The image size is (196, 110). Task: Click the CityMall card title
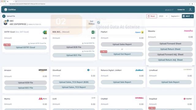[x=104, y=99]
